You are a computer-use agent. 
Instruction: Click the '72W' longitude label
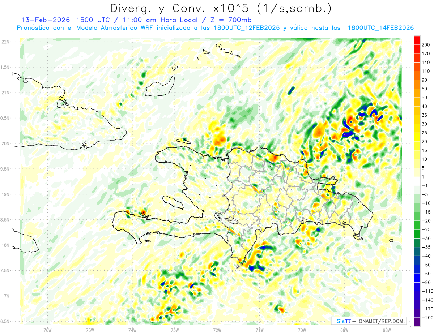(217, 330)
